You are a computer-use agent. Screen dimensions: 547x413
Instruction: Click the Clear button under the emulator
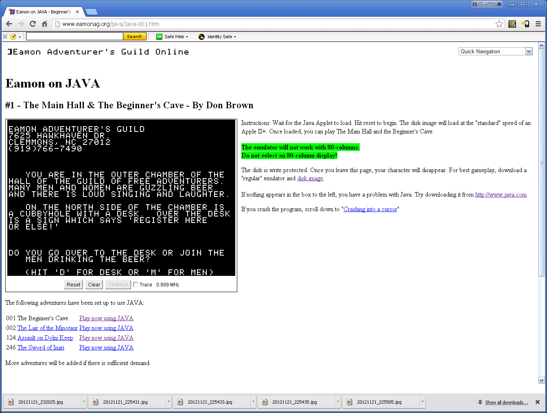click(x=94, y=284)
